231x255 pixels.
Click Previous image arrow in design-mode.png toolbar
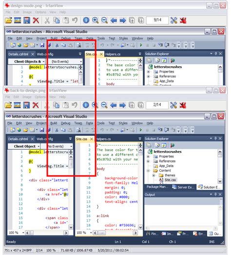pos(114,20)
